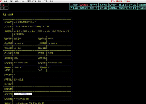Switch to the 高管动向 tab
This screenshot has width=146, height=104.
[x=123, y=8]
